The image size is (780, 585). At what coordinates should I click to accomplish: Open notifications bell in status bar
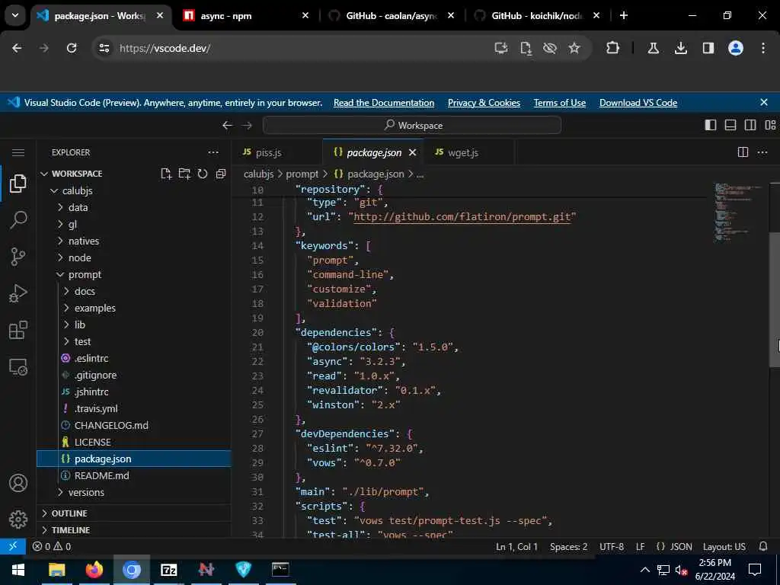point(763,547)
